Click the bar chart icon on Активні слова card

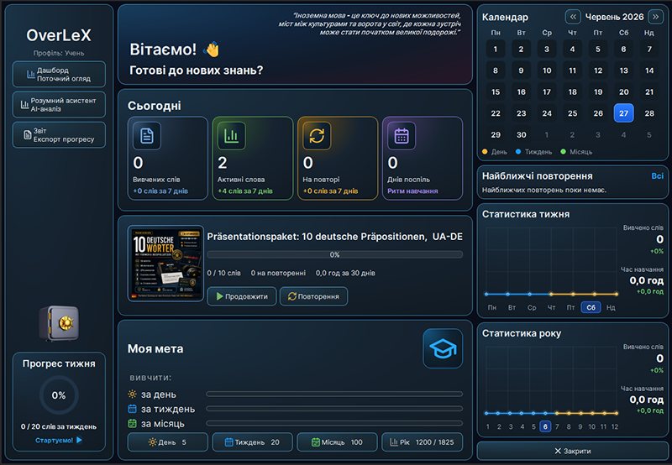232,136
